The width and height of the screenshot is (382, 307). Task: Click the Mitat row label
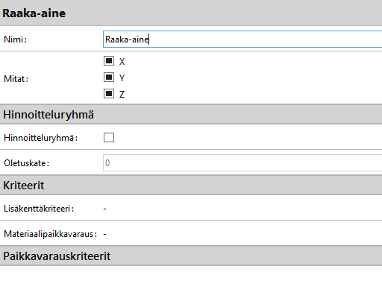point(16,79)
